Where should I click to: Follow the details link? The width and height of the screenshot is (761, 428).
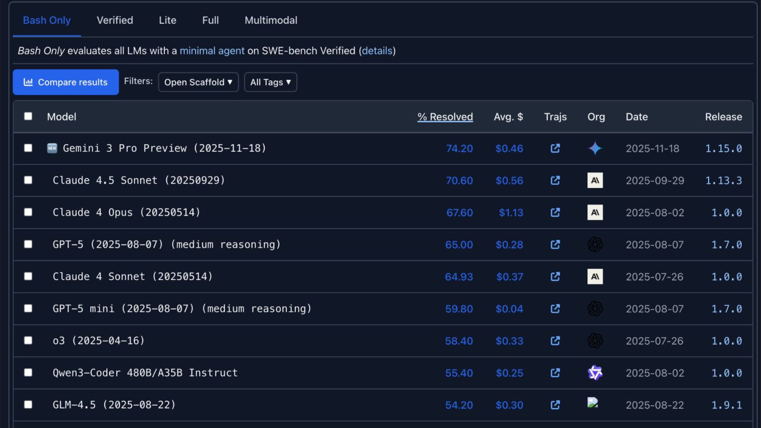[377, 51]
